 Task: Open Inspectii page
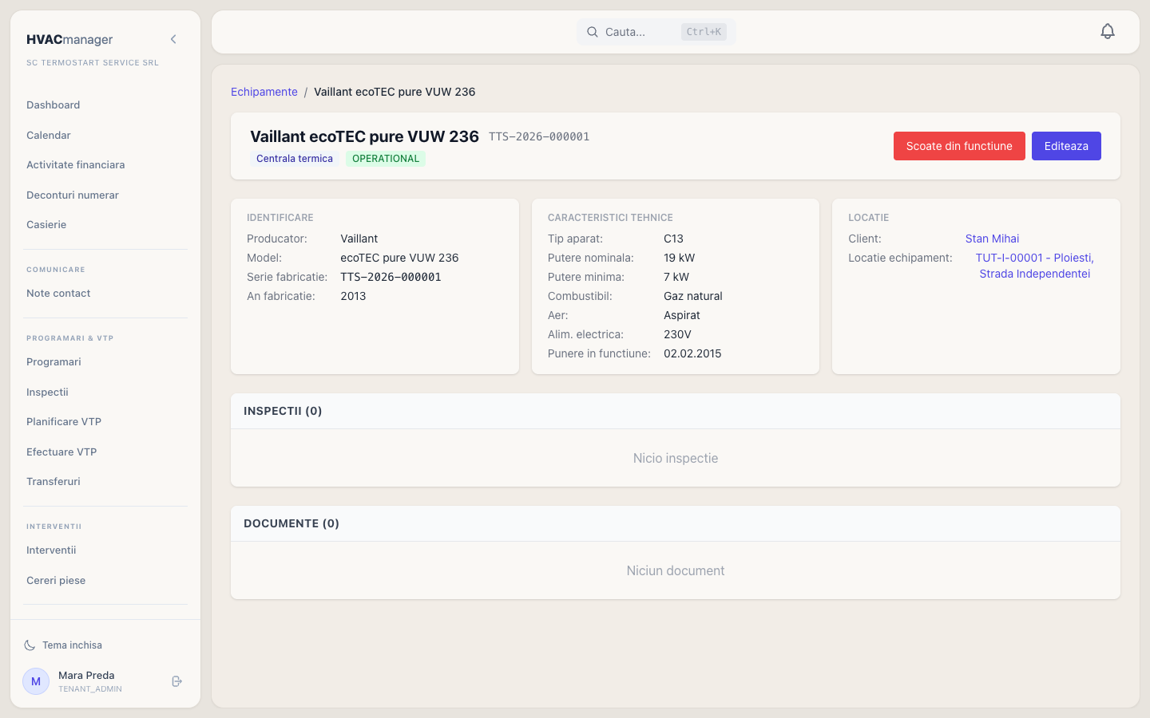pos(47,393)
